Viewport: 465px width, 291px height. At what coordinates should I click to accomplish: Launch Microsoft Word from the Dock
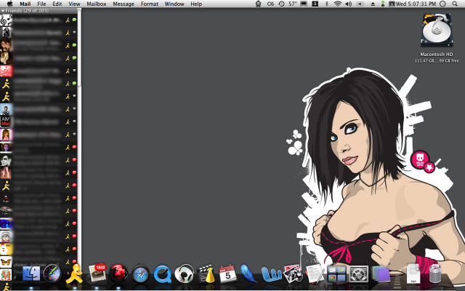271,274
